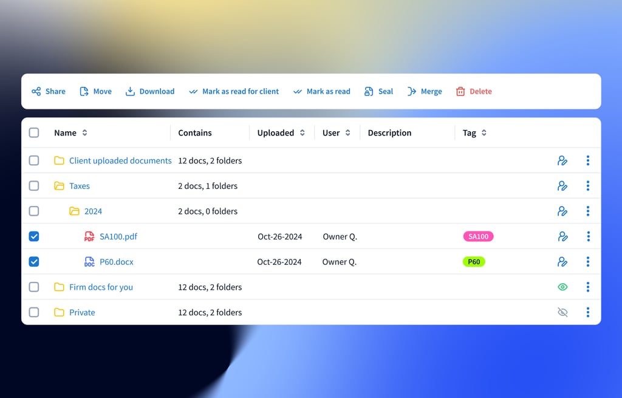The width and height of the screenshot is (622, 398).
Task: Check the Private folder checkbox
Action: pyautogui.click(x=34, y=312)
